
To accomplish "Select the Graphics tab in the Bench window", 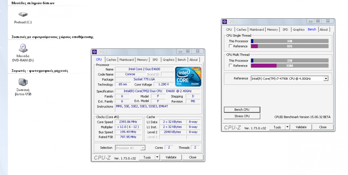I will (x=299, y=30).
